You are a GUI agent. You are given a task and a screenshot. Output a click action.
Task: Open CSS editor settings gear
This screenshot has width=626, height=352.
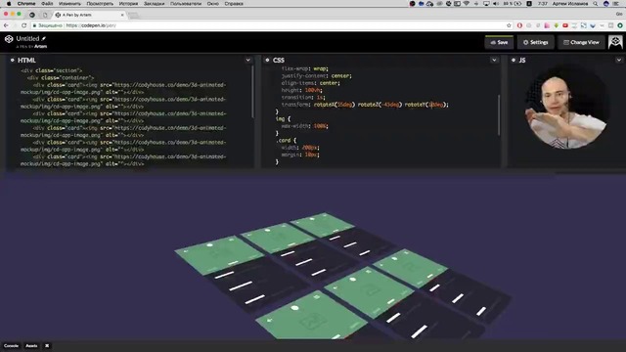tap(267, 61)
